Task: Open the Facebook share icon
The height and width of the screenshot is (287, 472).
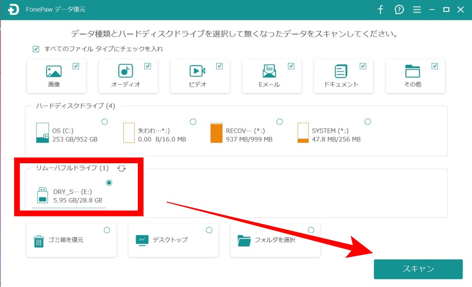Action: click(x=380, y=9)
